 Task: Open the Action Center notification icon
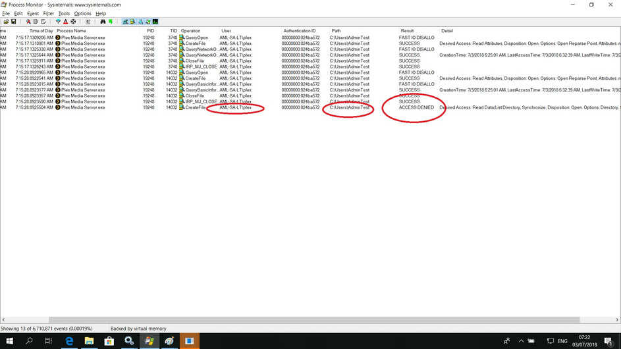pyautogui.click(x=608, y=341)
